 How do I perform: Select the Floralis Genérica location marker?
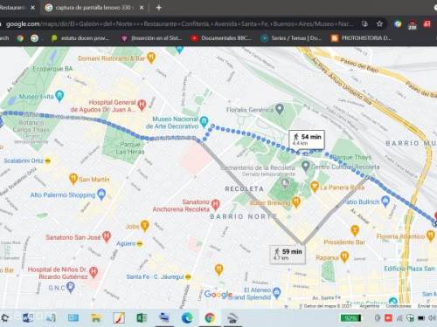coord(280,109)
